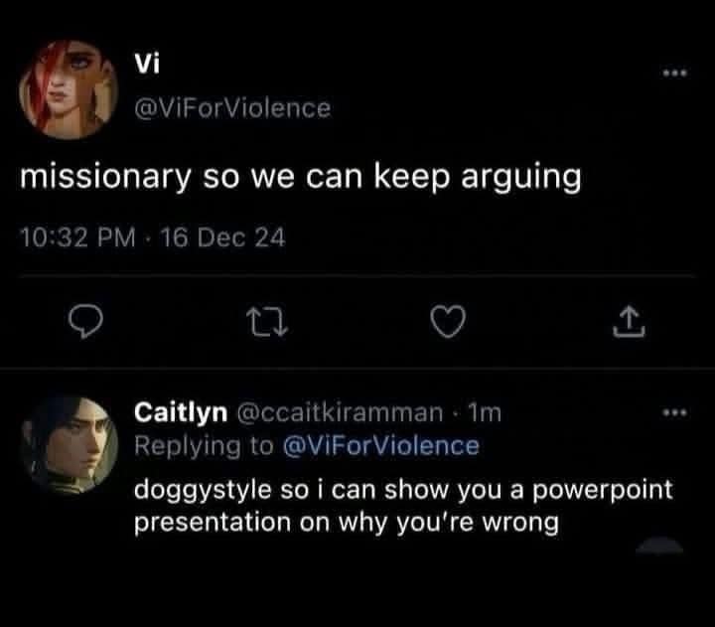Like Vi's tweet with heart icon
The width and height of the screenshot is (715, 627).
pyautogui.click(x=448, y=321)
